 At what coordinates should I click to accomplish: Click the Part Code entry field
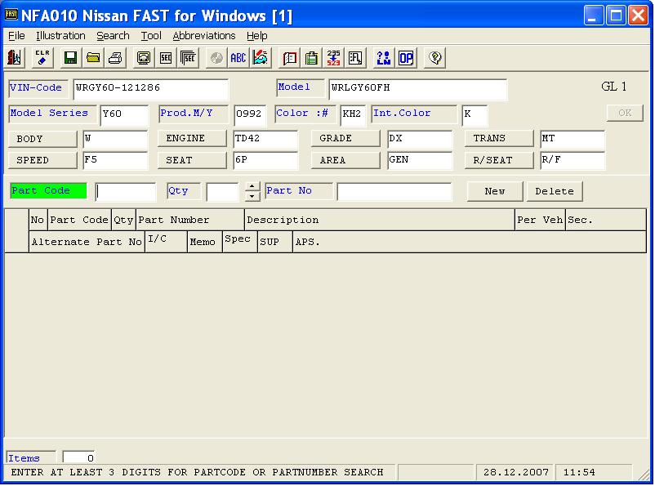[x=126, y=192]
